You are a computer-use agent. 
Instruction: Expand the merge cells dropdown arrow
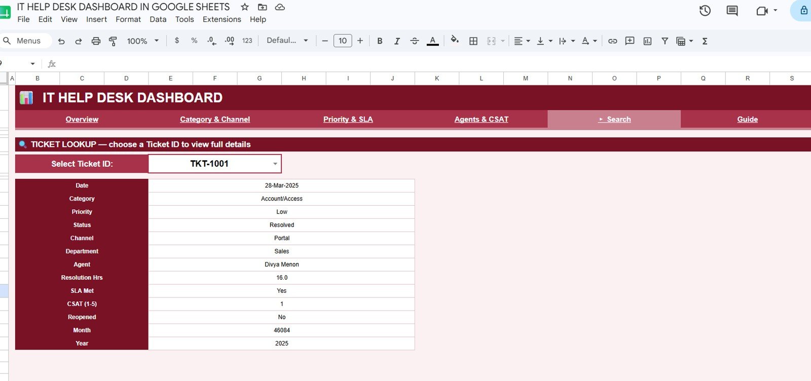click(x=503, y=41)
